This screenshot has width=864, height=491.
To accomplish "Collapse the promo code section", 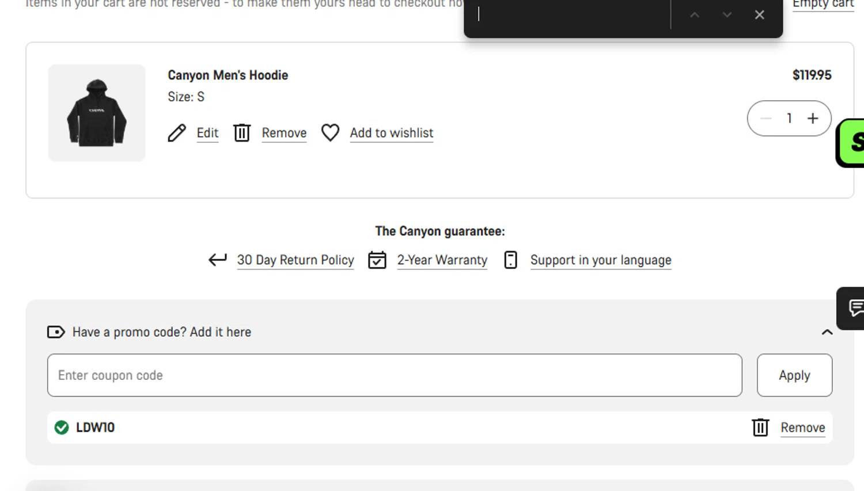I will click(x=827, y=332).
